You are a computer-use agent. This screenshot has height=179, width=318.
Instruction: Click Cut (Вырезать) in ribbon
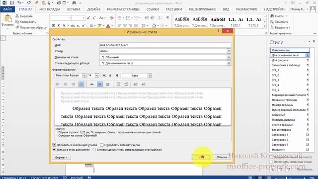click(x=24, y=16)
